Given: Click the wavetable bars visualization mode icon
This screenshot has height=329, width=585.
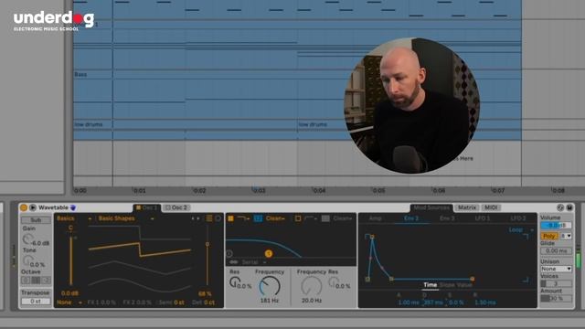Looking at the screenshot, I should click(x=209, y=218).
